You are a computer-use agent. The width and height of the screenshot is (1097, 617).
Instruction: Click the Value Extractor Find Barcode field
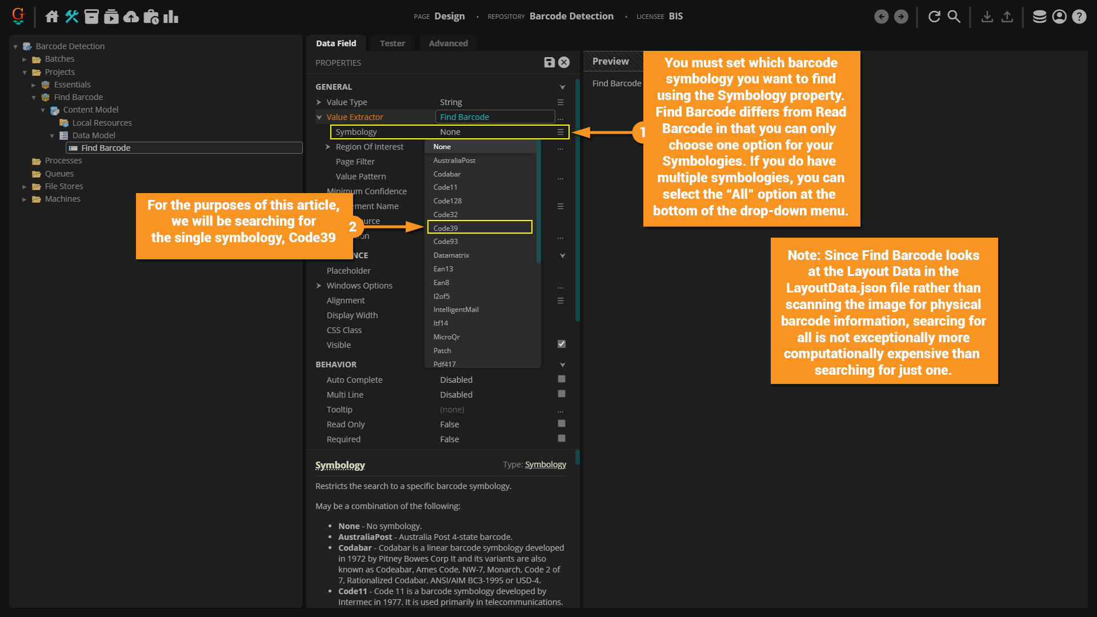click(x=495, y=117)
